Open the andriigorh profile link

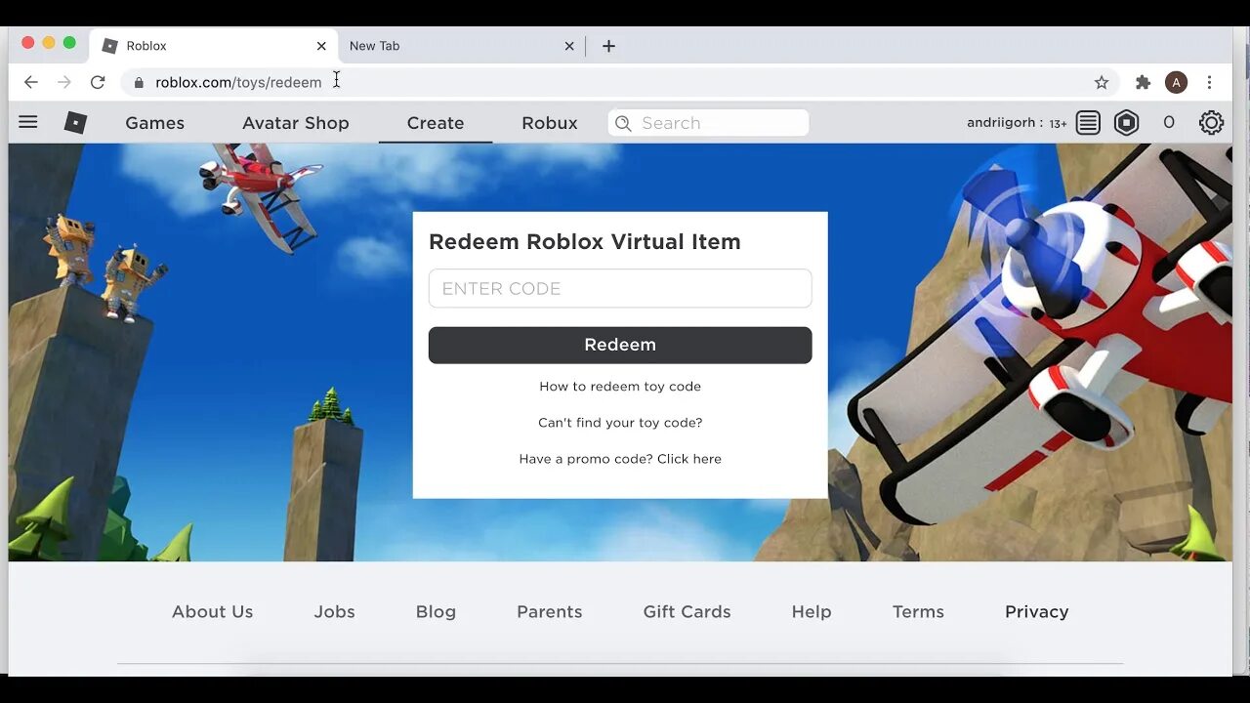tap(1005, 123)
